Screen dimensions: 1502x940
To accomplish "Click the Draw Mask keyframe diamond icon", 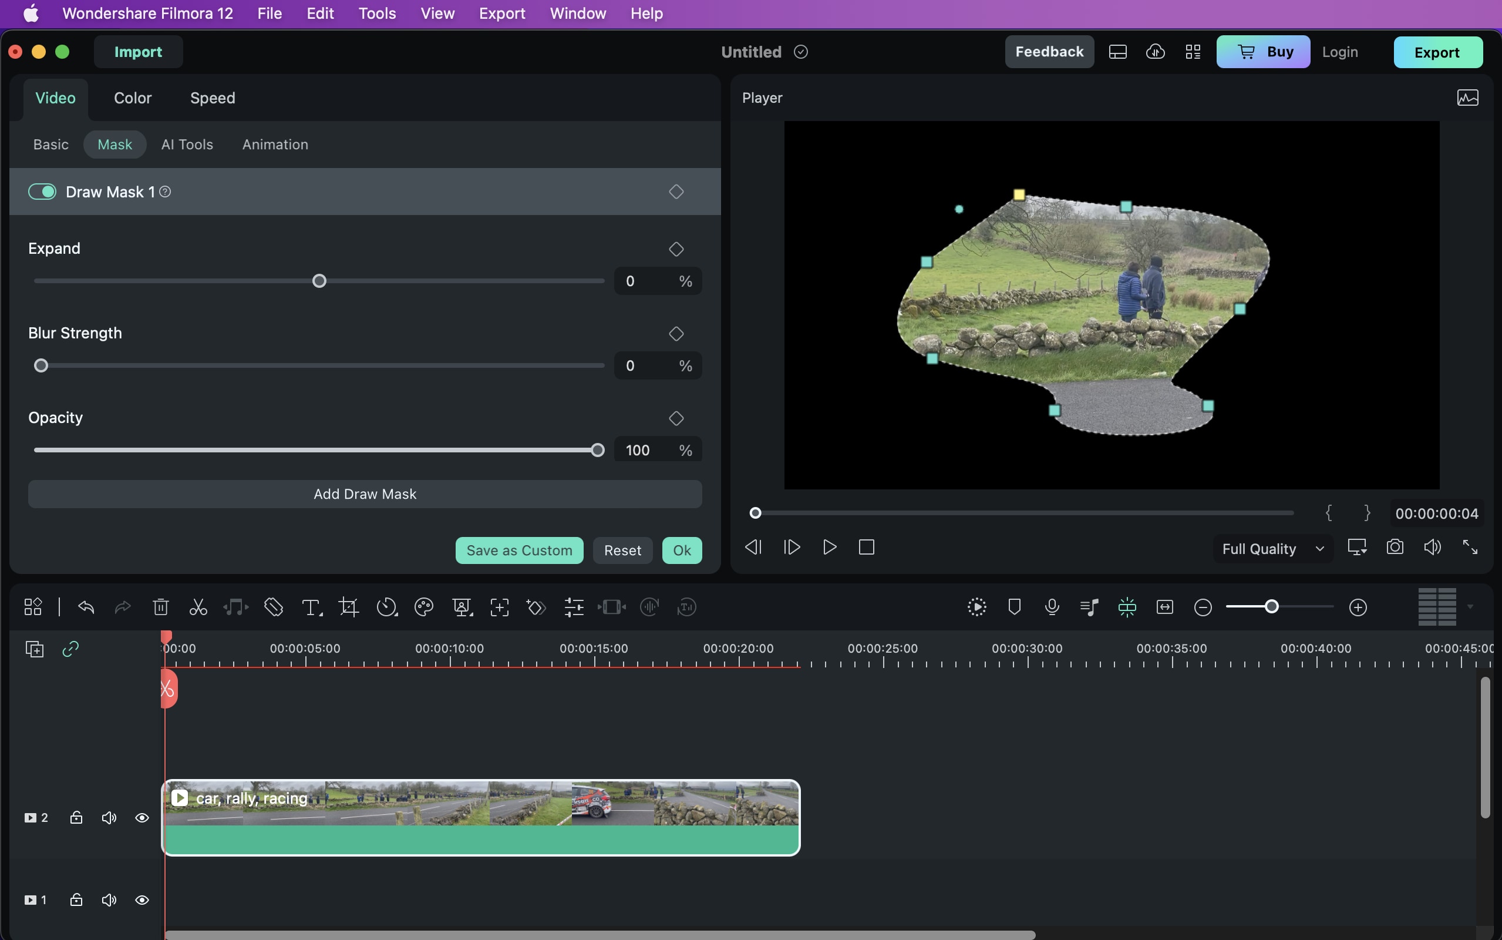I will (x=676, y=190).
